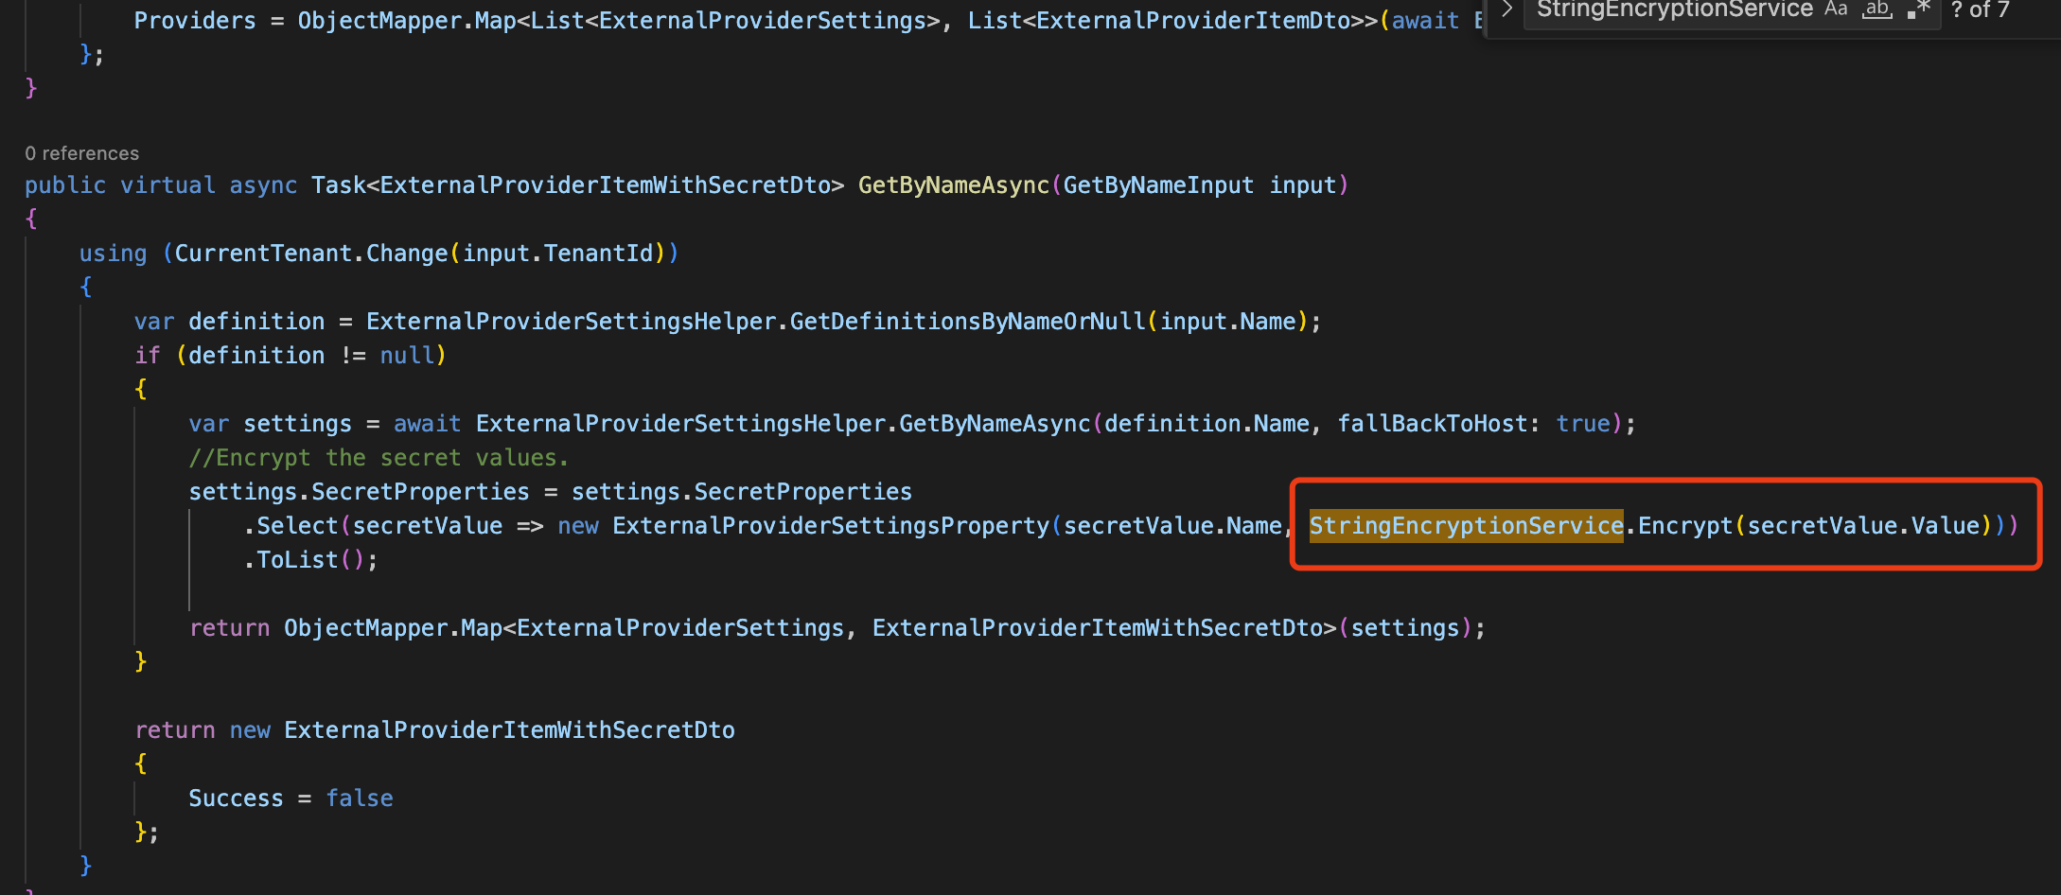The width and height of the screenshot is (2061, 895).
Task: Click the GetByNameAsync method name in signature
Action: pyautogui.click(x=953, y=185)
